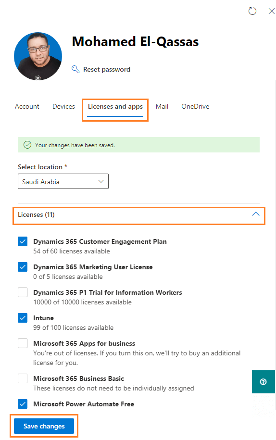The width and height of the screenshot is (276, 440).
Task: Select the Licenses and apps tab
Action: tap(115, 107)
